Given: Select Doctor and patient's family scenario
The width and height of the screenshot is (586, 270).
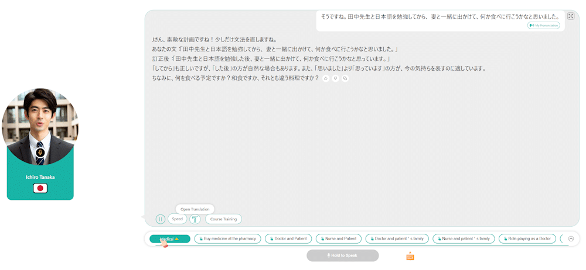Looking at the screenshot, I should pos(397,238).
